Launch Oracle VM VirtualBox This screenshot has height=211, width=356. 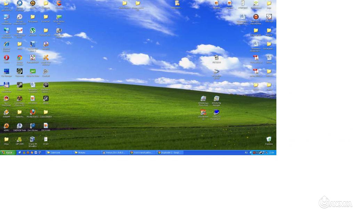(x=33, y=142)
